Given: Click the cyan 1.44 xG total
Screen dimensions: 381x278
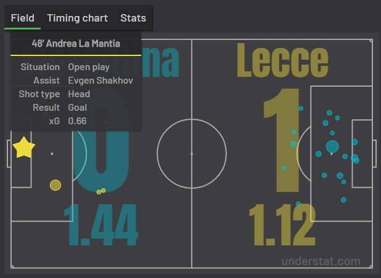Looking at the screenshot, I should tap(101, 225).
